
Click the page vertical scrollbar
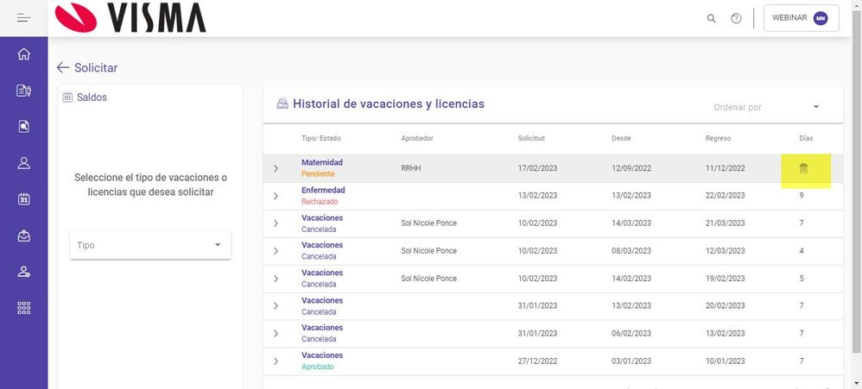point(857,181)
